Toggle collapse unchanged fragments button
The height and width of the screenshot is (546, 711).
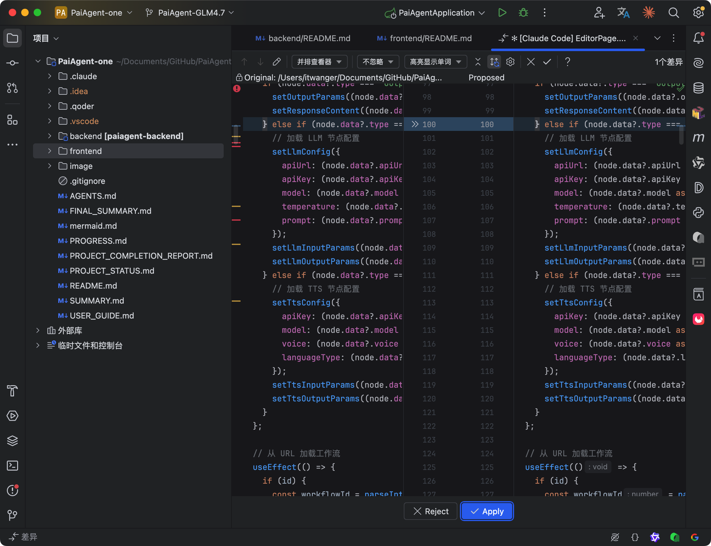coord(478,62)
